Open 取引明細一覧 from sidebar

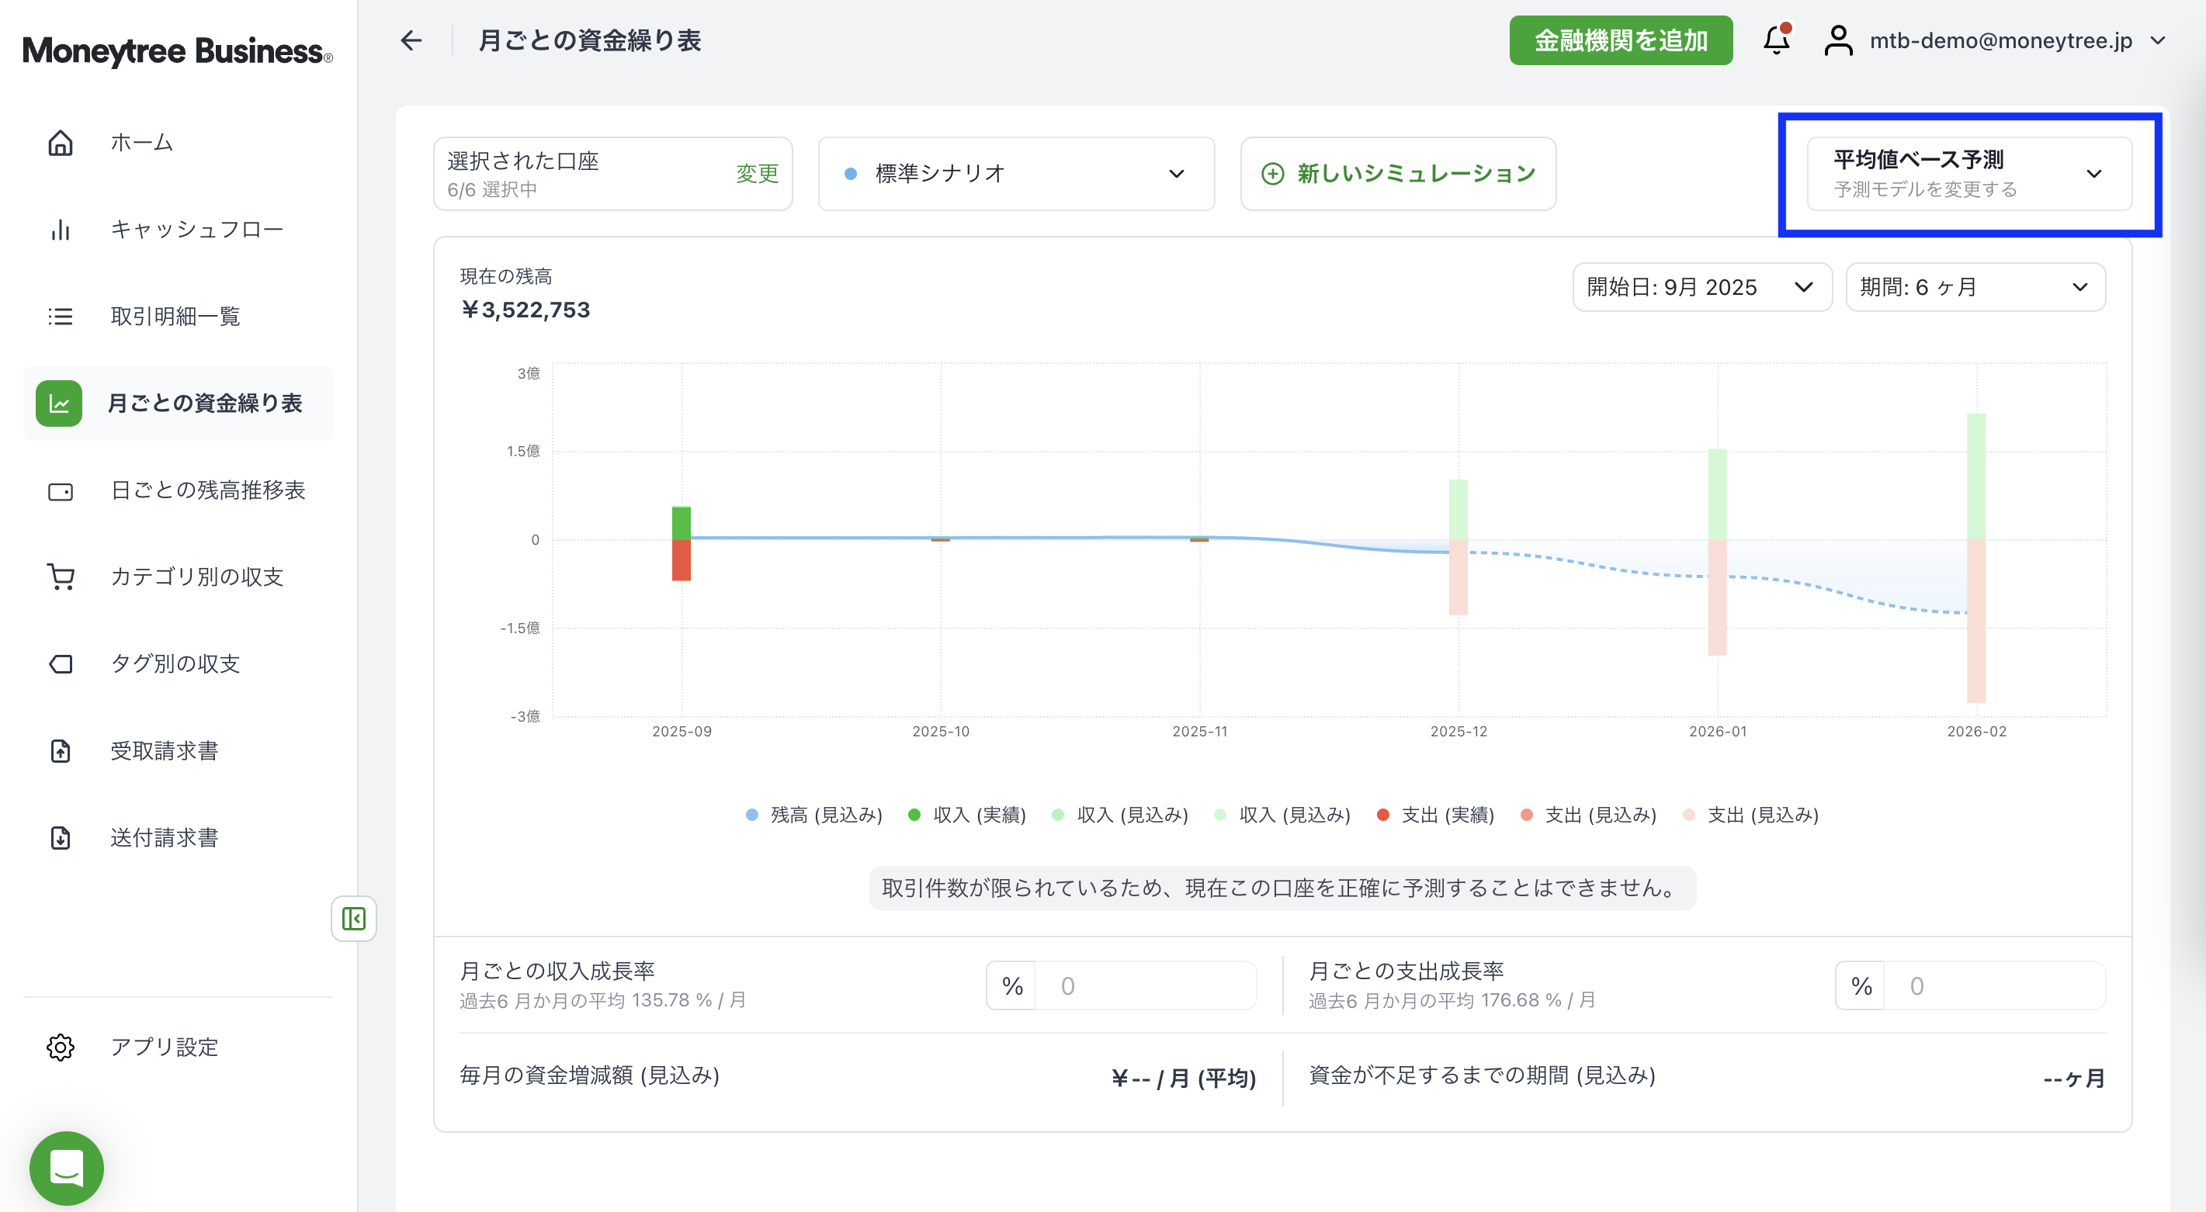click(175, 317)
